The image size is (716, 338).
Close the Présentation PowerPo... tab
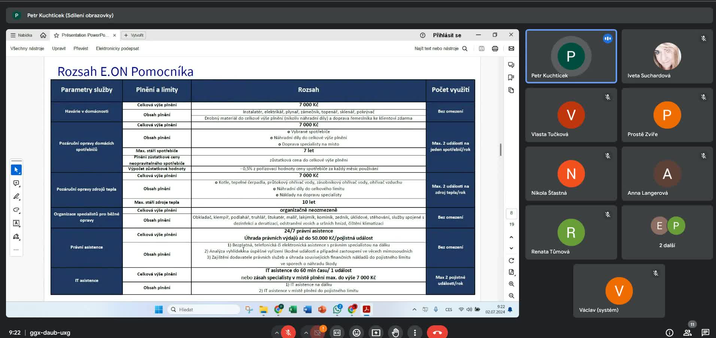(x=115, y=35)
